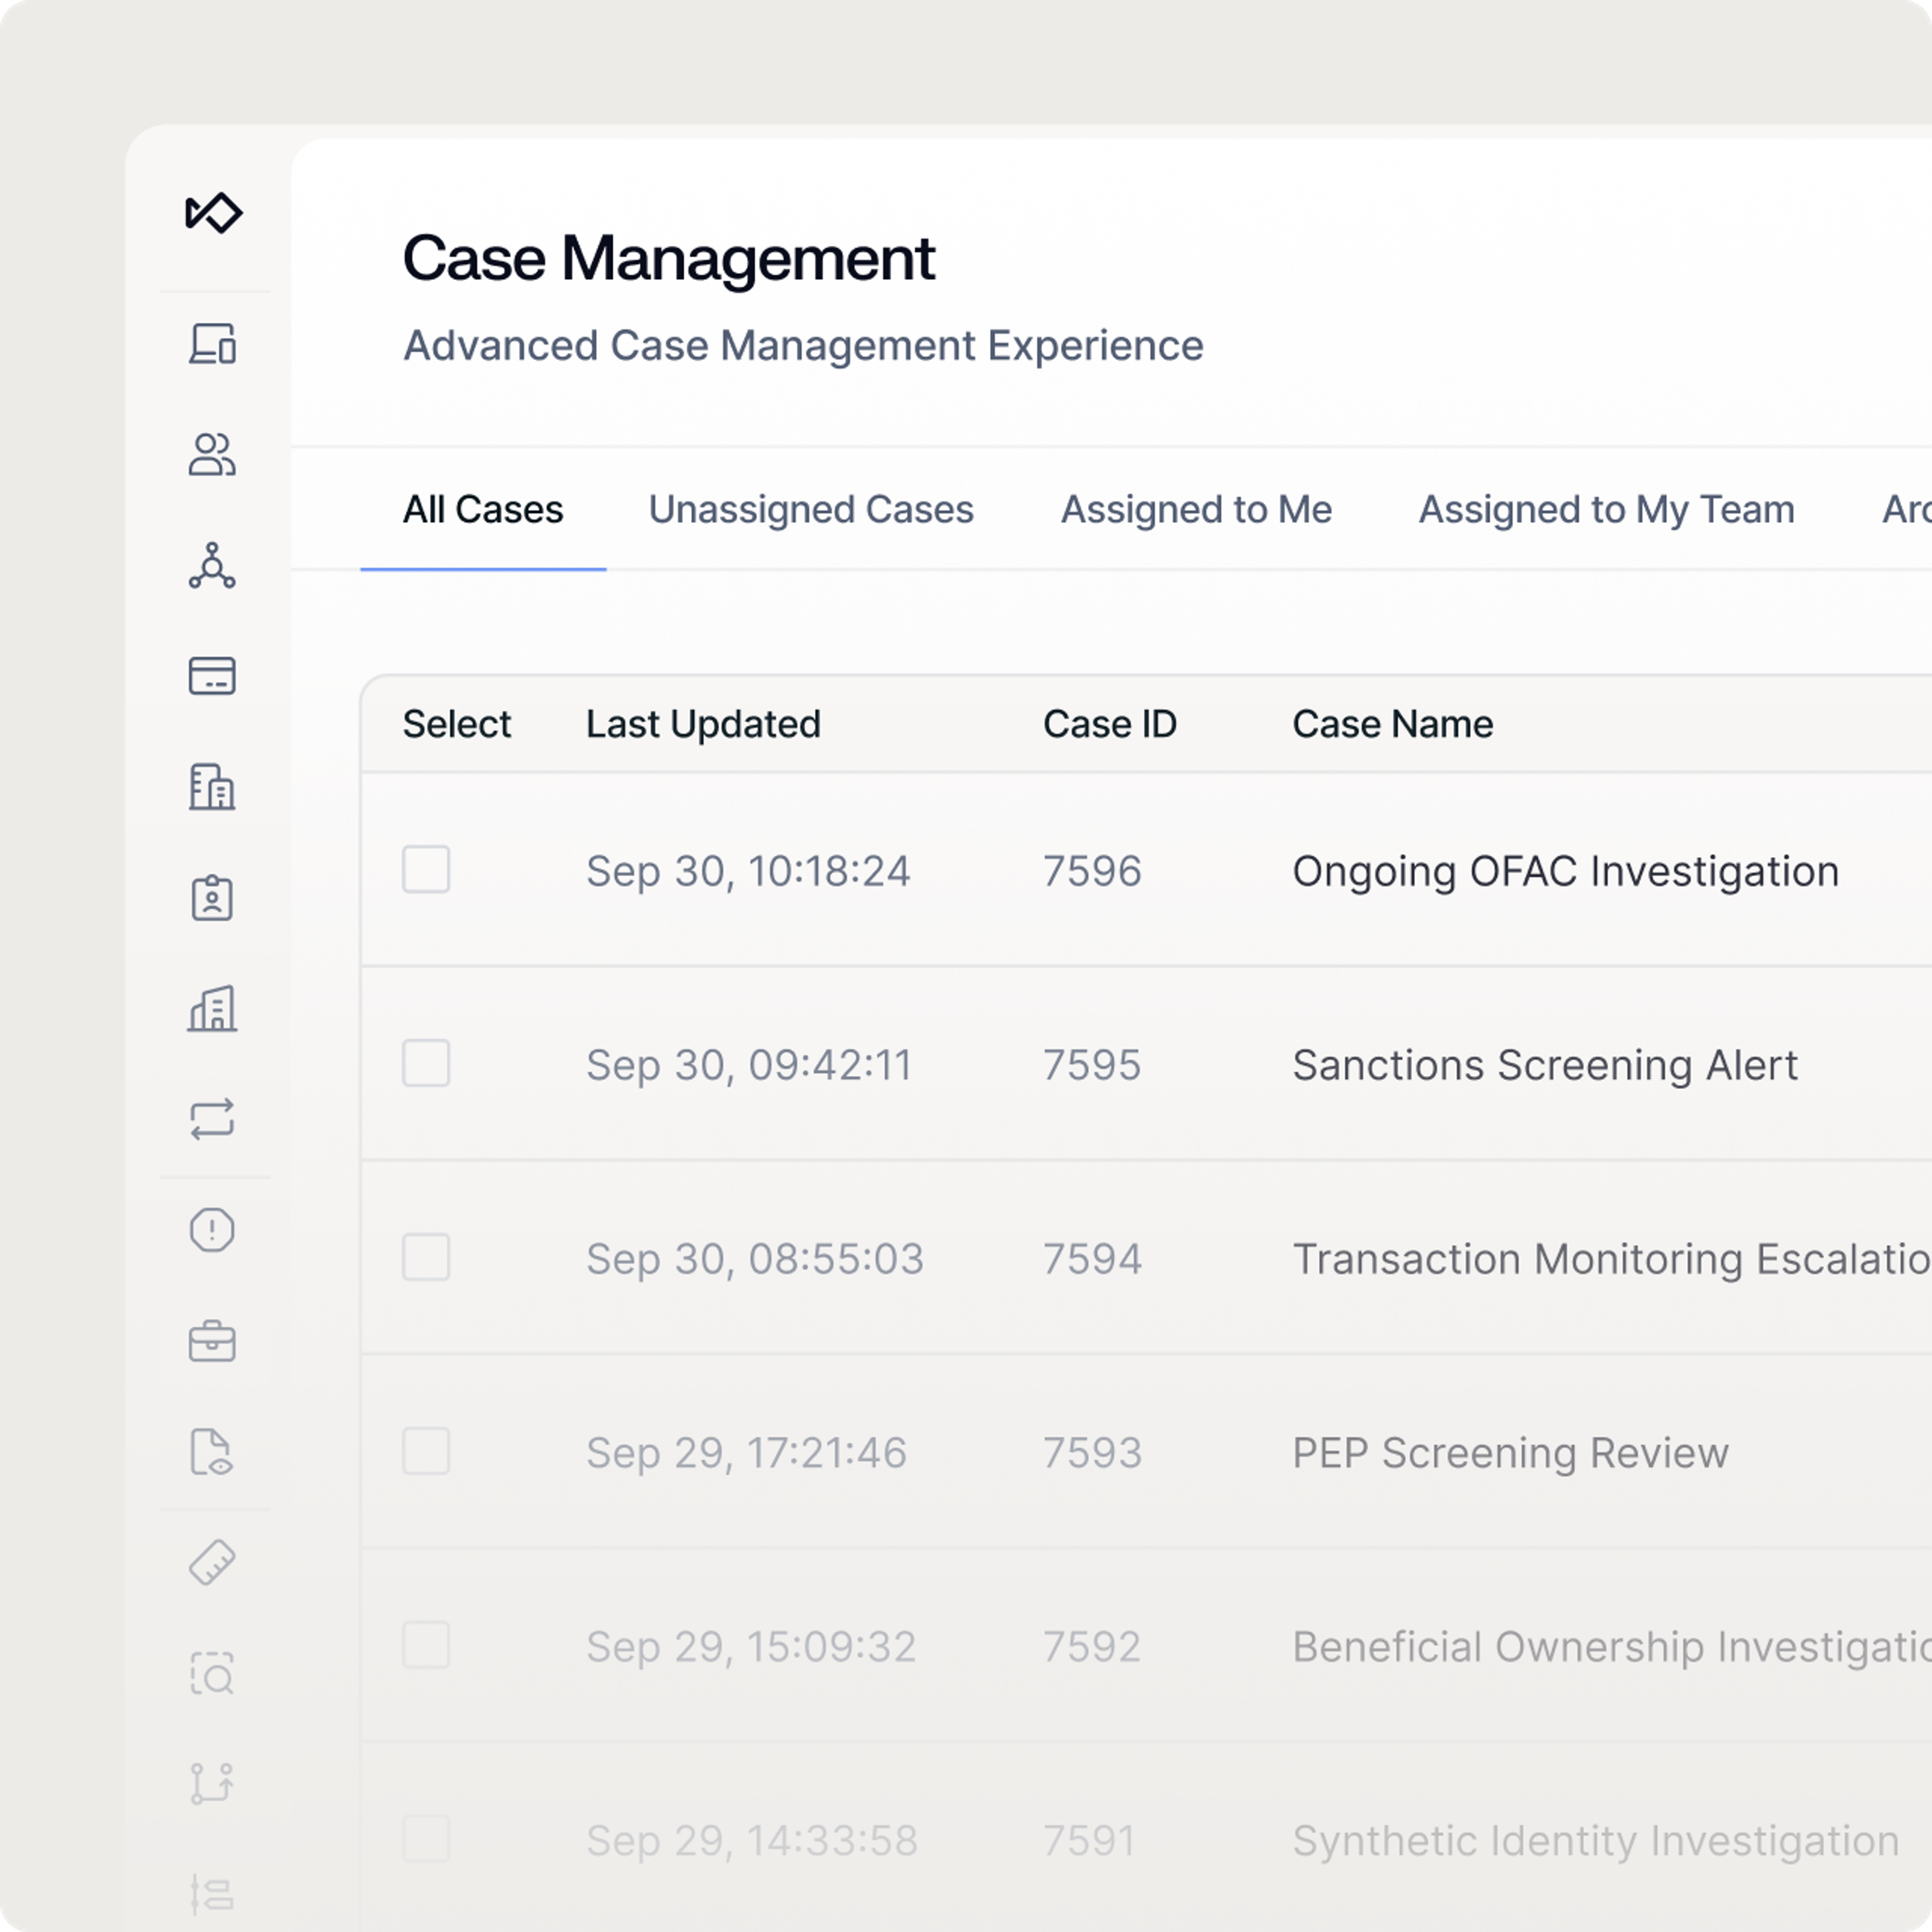The width and height of the screenshot is (1932, 1932).
Task: Open the Assigned to Me tab
Action: coord(1196,510)
